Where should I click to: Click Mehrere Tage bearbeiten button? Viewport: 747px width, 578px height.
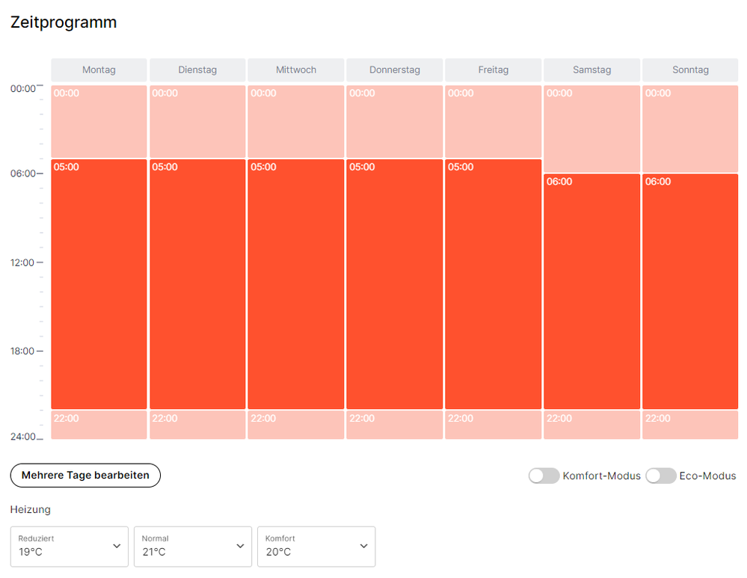(85, 476)
